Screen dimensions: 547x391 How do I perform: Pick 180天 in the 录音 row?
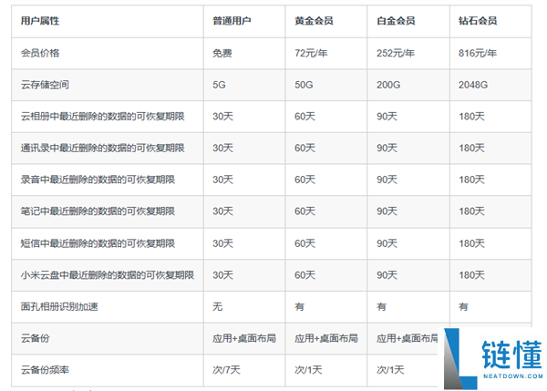coord(471,180)
